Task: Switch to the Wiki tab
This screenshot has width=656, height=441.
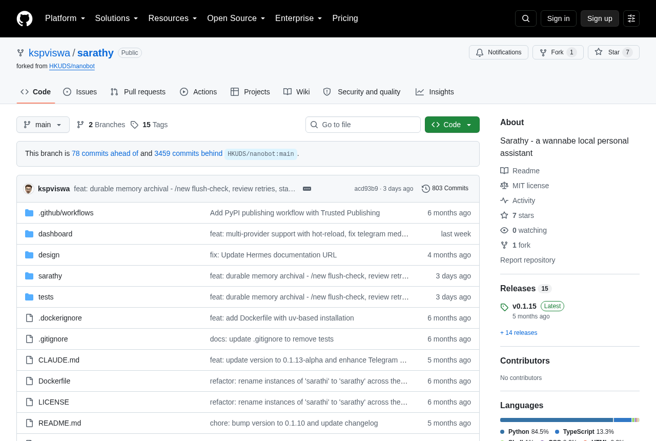Action: pos(297,92)
